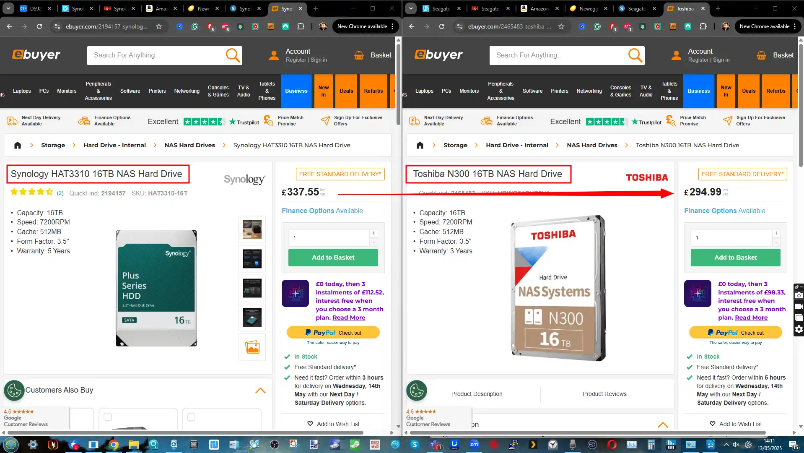Screen dimensions: 804x453
Task: Open File Explorer from the taskbar
Action: tap(133, 445)
